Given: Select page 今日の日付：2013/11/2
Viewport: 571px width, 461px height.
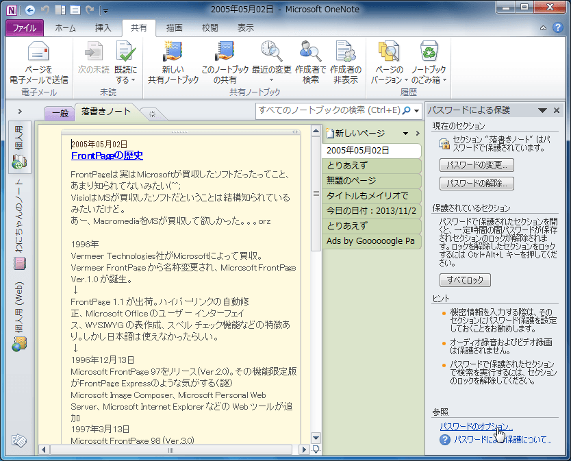Looking at the screenshot, I should [372, 211].
